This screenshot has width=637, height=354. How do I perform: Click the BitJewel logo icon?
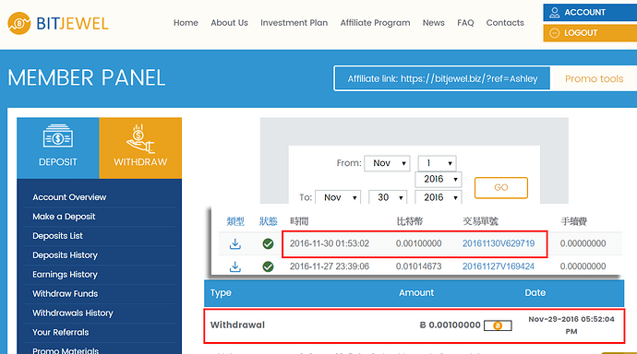(19, 23)
